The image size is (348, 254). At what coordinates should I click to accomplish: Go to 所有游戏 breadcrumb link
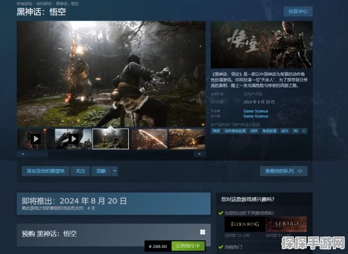[x=25, y=4]
